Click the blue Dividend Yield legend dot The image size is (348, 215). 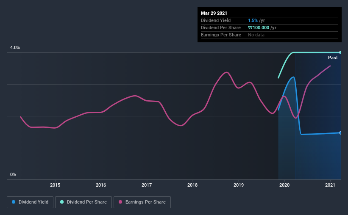click(x=14, y=202)
